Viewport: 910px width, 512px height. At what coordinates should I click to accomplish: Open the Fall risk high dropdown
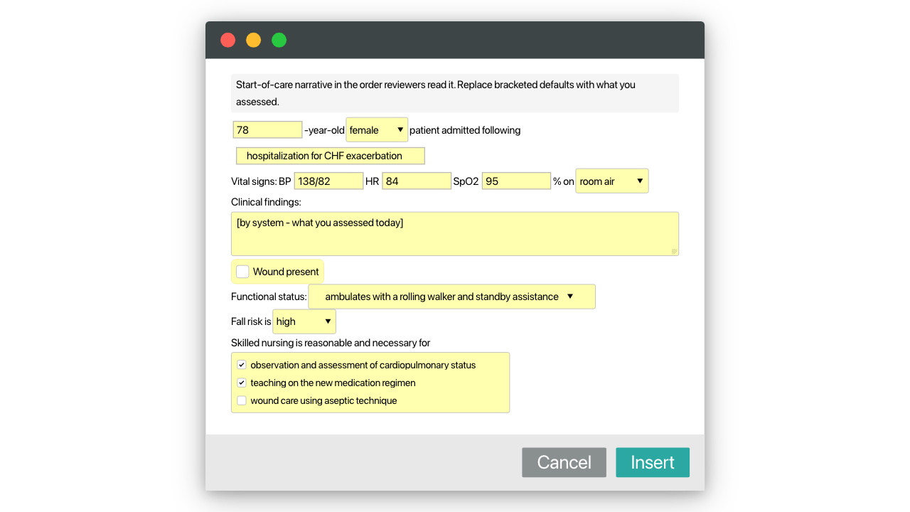point(304,321)
